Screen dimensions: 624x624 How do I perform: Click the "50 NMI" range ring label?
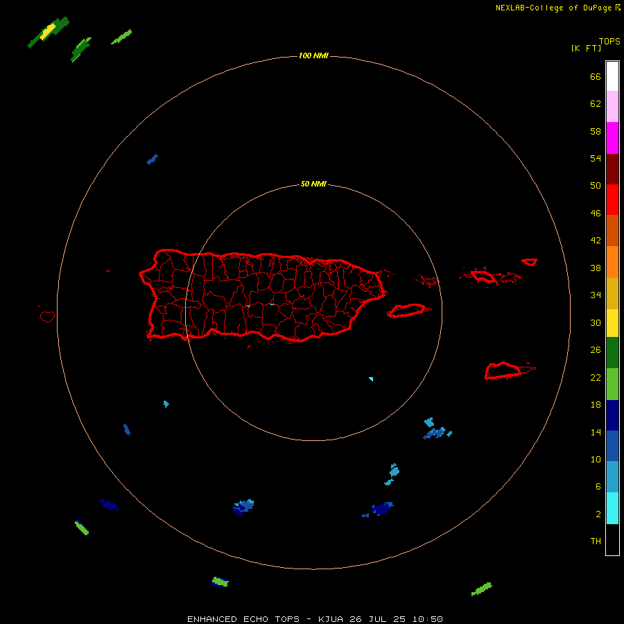point(313,184)
